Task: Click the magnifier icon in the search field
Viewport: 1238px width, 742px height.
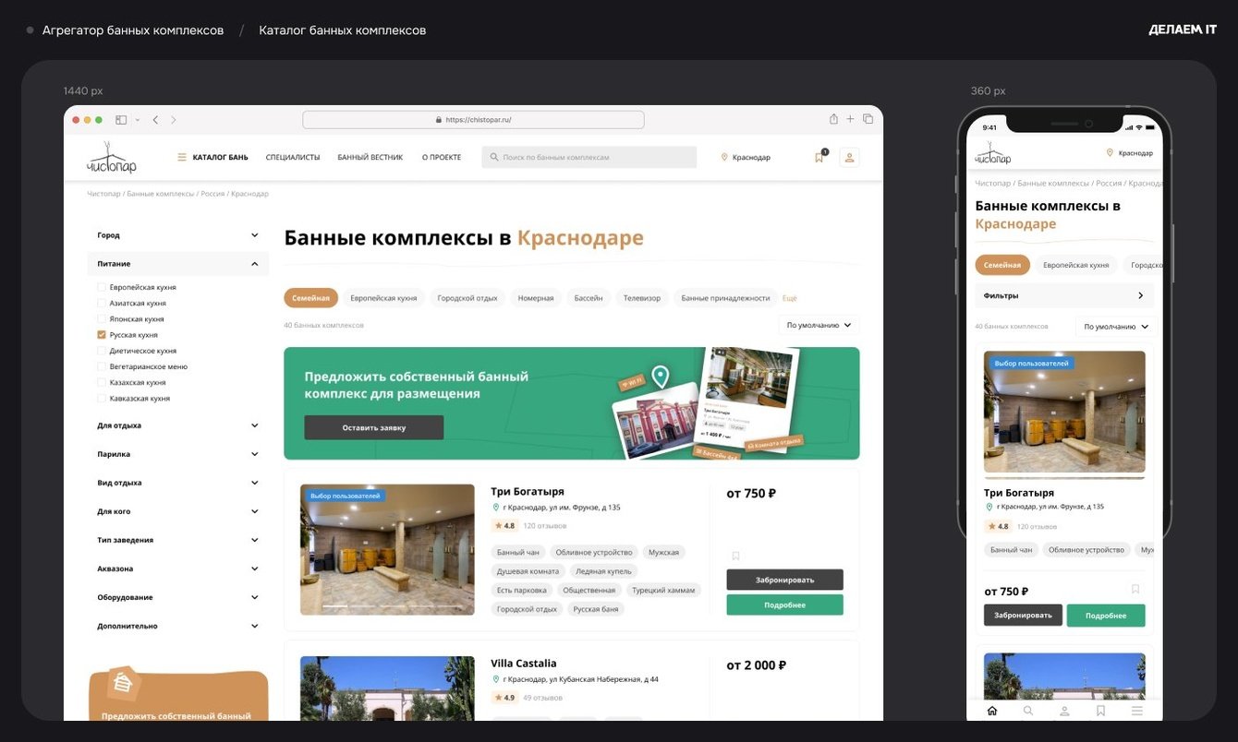Action: (494, 158)
